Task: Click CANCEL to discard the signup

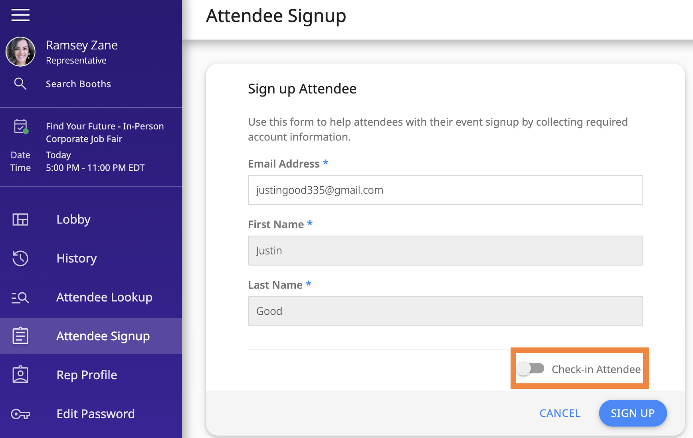Action: click(x=560, y=413)
